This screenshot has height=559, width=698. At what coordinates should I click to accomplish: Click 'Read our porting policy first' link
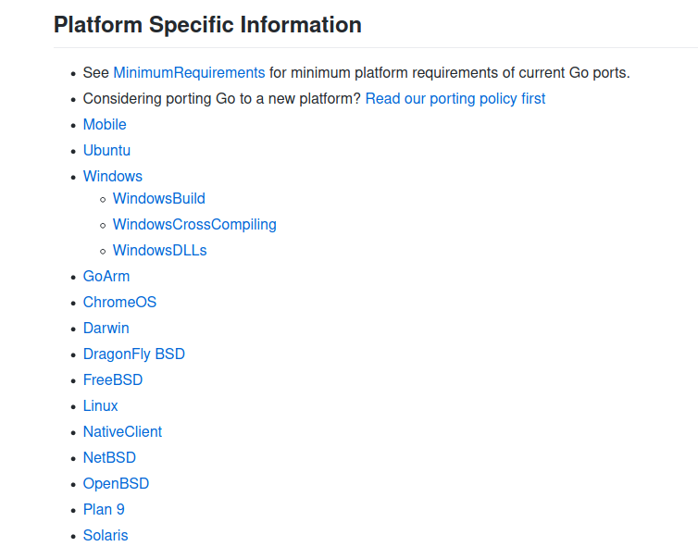[x=455, y=98]
